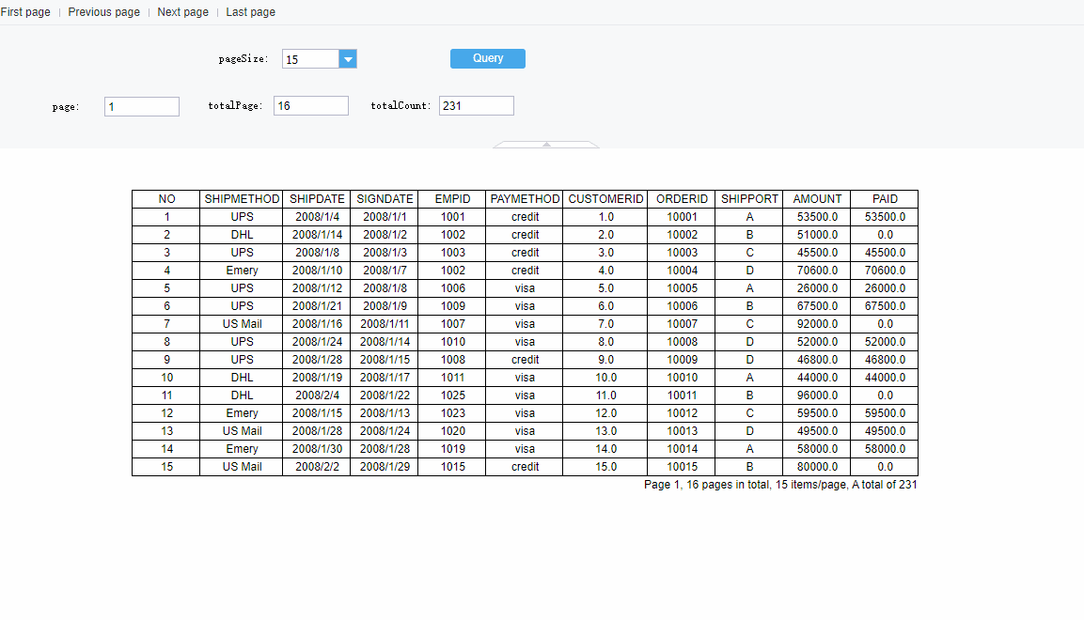This screenshot has width=1084, height=620.
Task: Select the PAYMETHOD column header
Action: point(525,198)
